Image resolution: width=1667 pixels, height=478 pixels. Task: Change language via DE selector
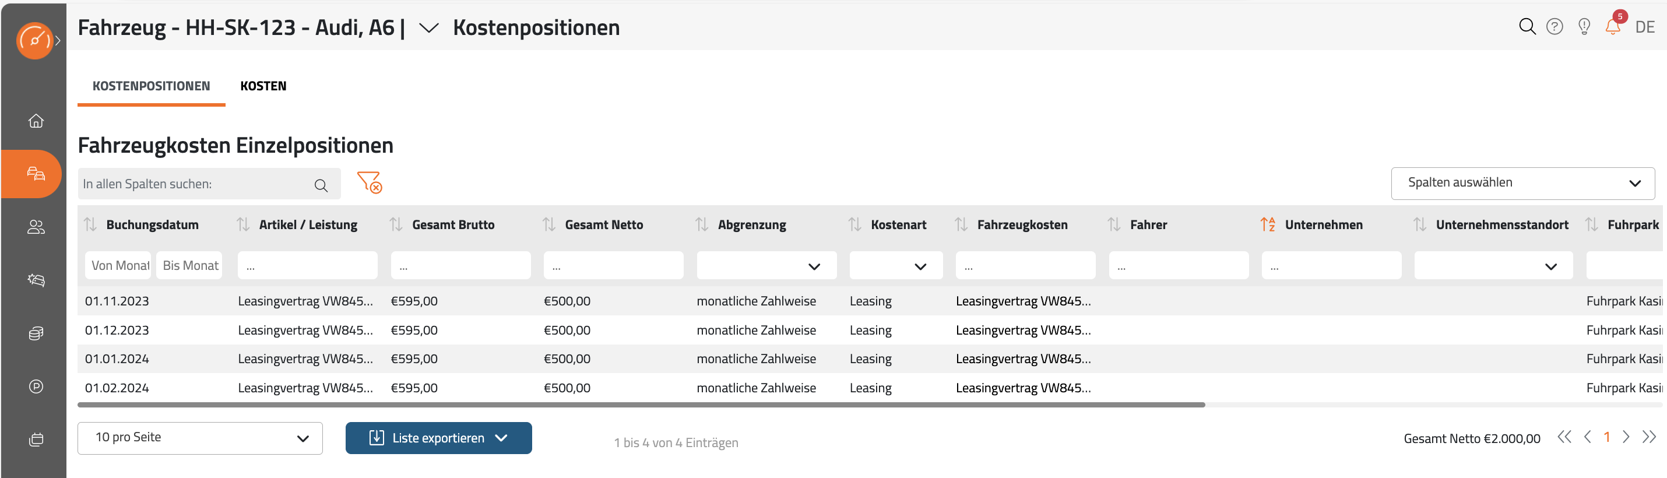click(x=1644, y=27)
